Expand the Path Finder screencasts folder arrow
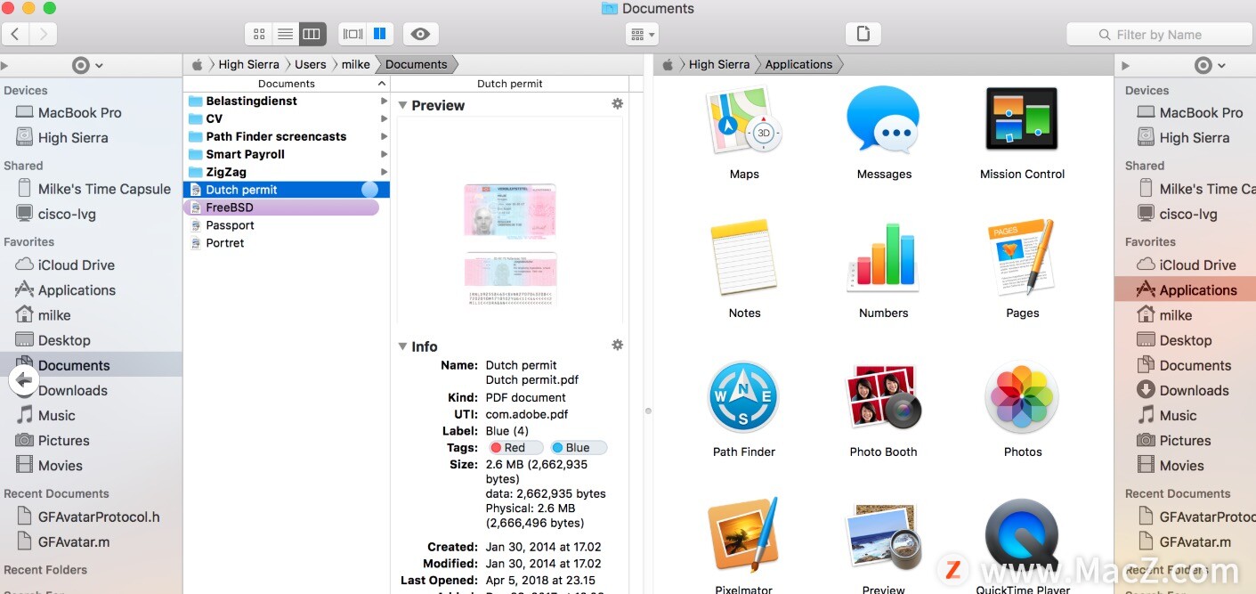This screenshot has height=594, width=1256. tap(384, 136)
